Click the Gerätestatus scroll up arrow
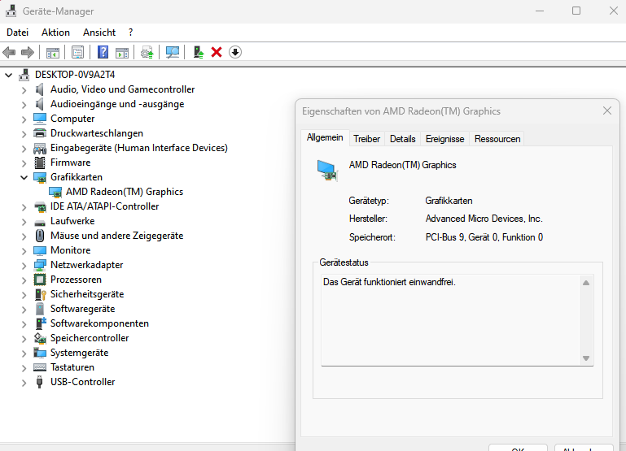 [x=585, y=283]
